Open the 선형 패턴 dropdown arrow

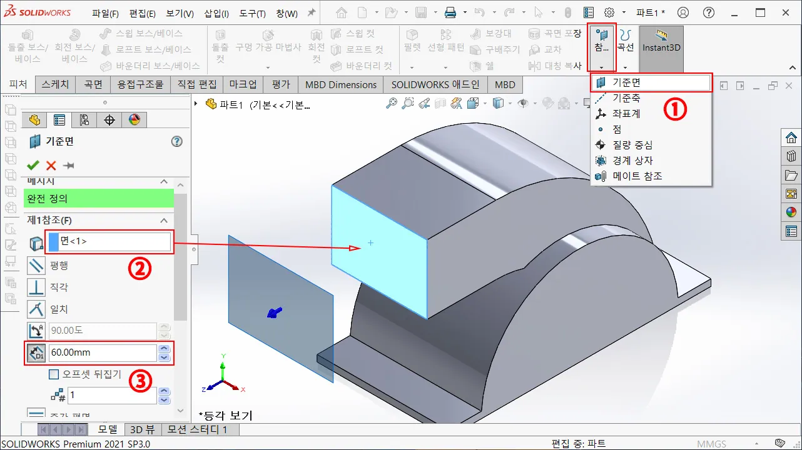tap(445, 67)
